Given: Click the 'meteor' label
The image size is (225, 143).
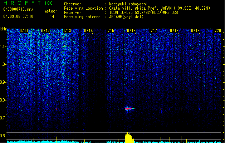Looking at the screenshot, I should 51,11.
